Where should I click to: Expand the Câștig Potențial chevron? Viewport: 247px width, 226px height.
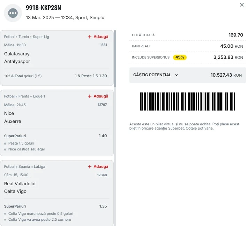(x=177, y=75)
